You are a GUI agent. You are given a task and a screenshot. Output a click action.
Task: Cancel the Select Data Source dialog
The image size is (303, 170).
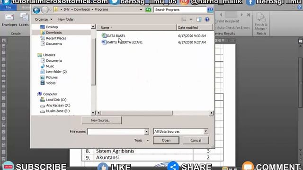pos(196,140)
